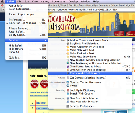
Task: Open the Edit menu
Action: click(27, 2)
